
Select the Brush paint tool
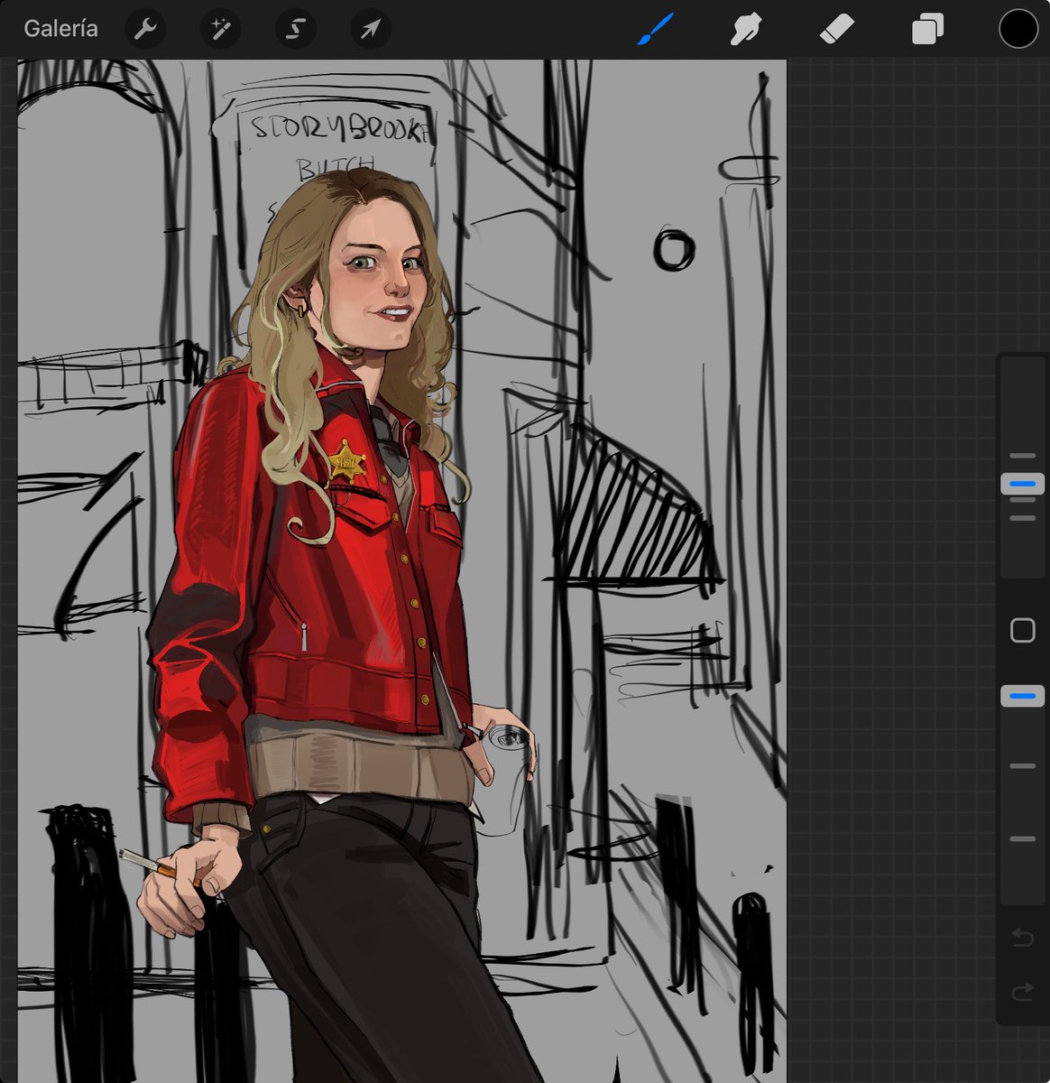tap(656, 29)
